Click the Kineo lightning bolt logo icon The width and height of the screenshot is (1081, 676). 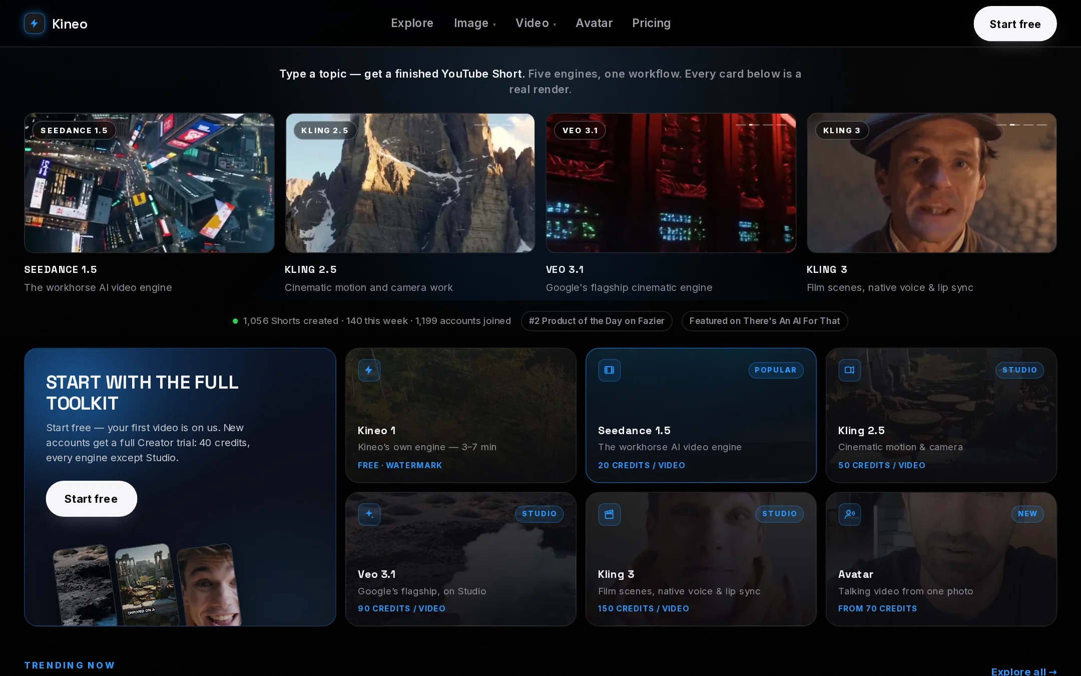(x=35, y=24)
